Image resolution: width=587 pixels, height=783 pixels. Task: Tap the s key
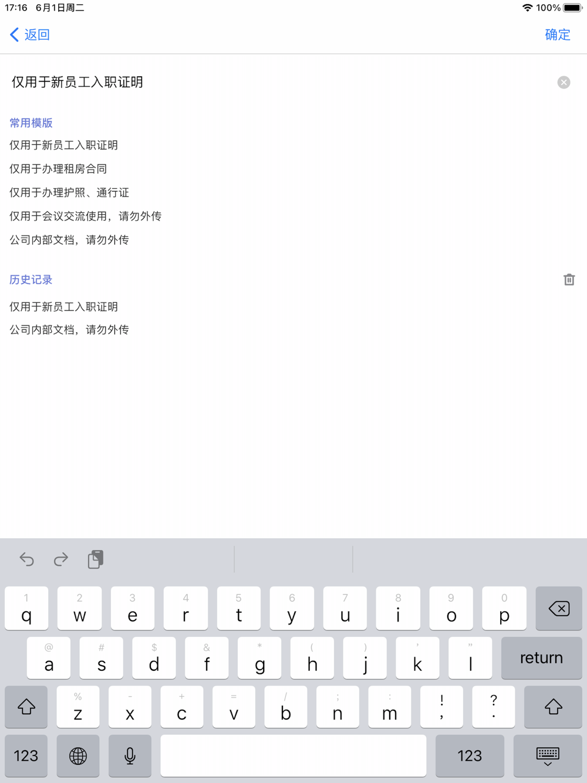[102, 657]
